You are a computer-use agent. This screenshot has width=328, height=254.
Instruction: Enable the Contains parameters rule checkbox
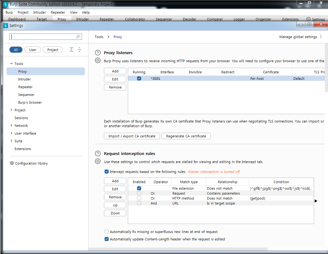pyautogui.click(x=139, y=193)
